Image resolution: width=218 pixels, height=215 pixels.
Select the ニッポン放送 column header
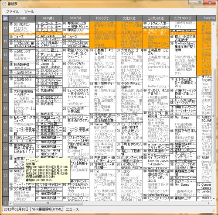tap(156, 18)
